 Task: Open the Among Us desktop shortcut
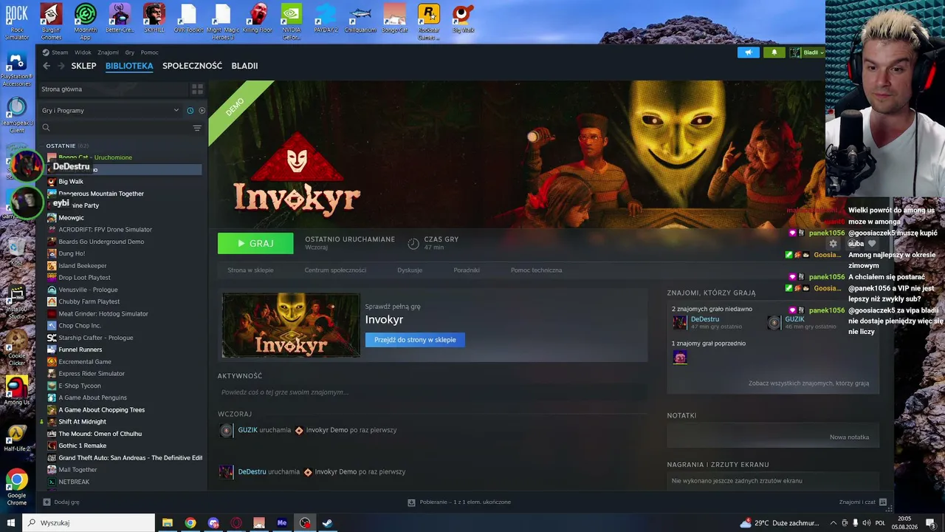tap(17, 391)
